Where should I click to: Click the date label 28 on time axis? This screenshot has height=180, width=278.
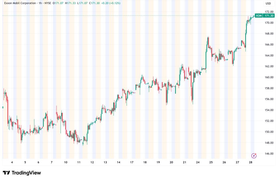click(x=250, y=162)
